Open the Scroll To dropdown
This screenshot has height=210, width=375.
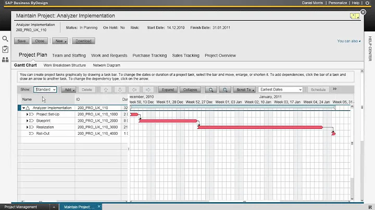244,90
